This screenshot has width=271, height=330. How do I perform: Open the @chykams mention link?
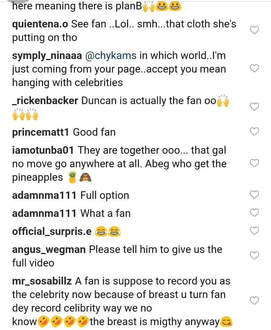[x=111, y=56]
